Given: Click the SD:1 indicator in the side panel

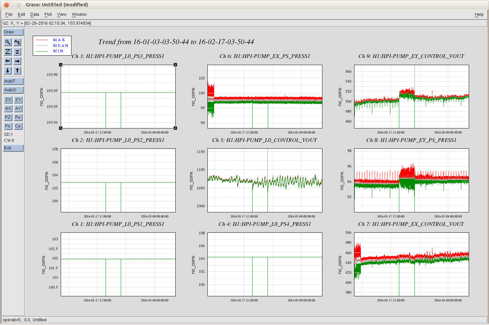Looking at the screenshot, I should tap(8, 135).
